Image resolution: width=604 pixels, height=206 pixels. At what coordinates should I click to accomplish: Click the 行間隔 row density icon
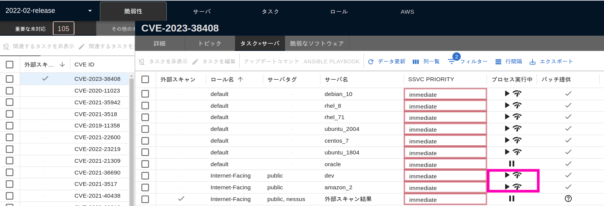coord(498,61)
